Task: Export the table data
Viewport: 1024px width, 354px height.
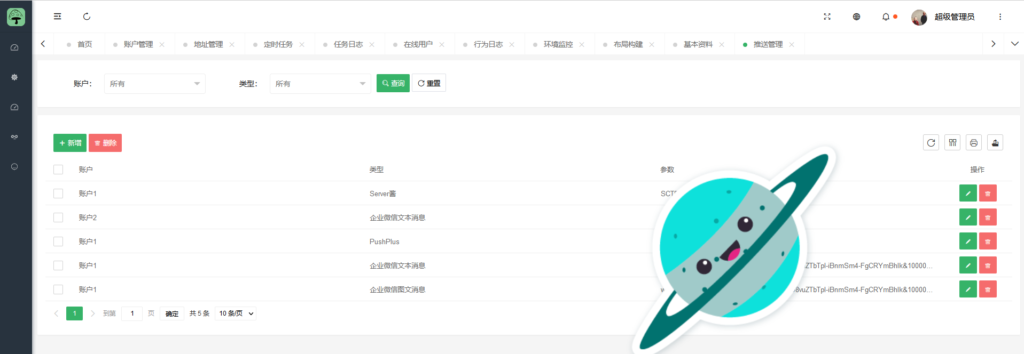Action: 995,142
